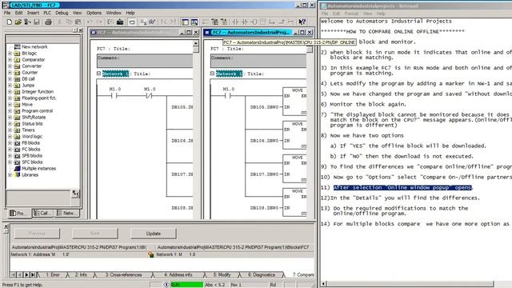Viewport: 512px width, 288px height.
Task: Click the Comment field in offline FC7 window
Action: tap(145, 61)
